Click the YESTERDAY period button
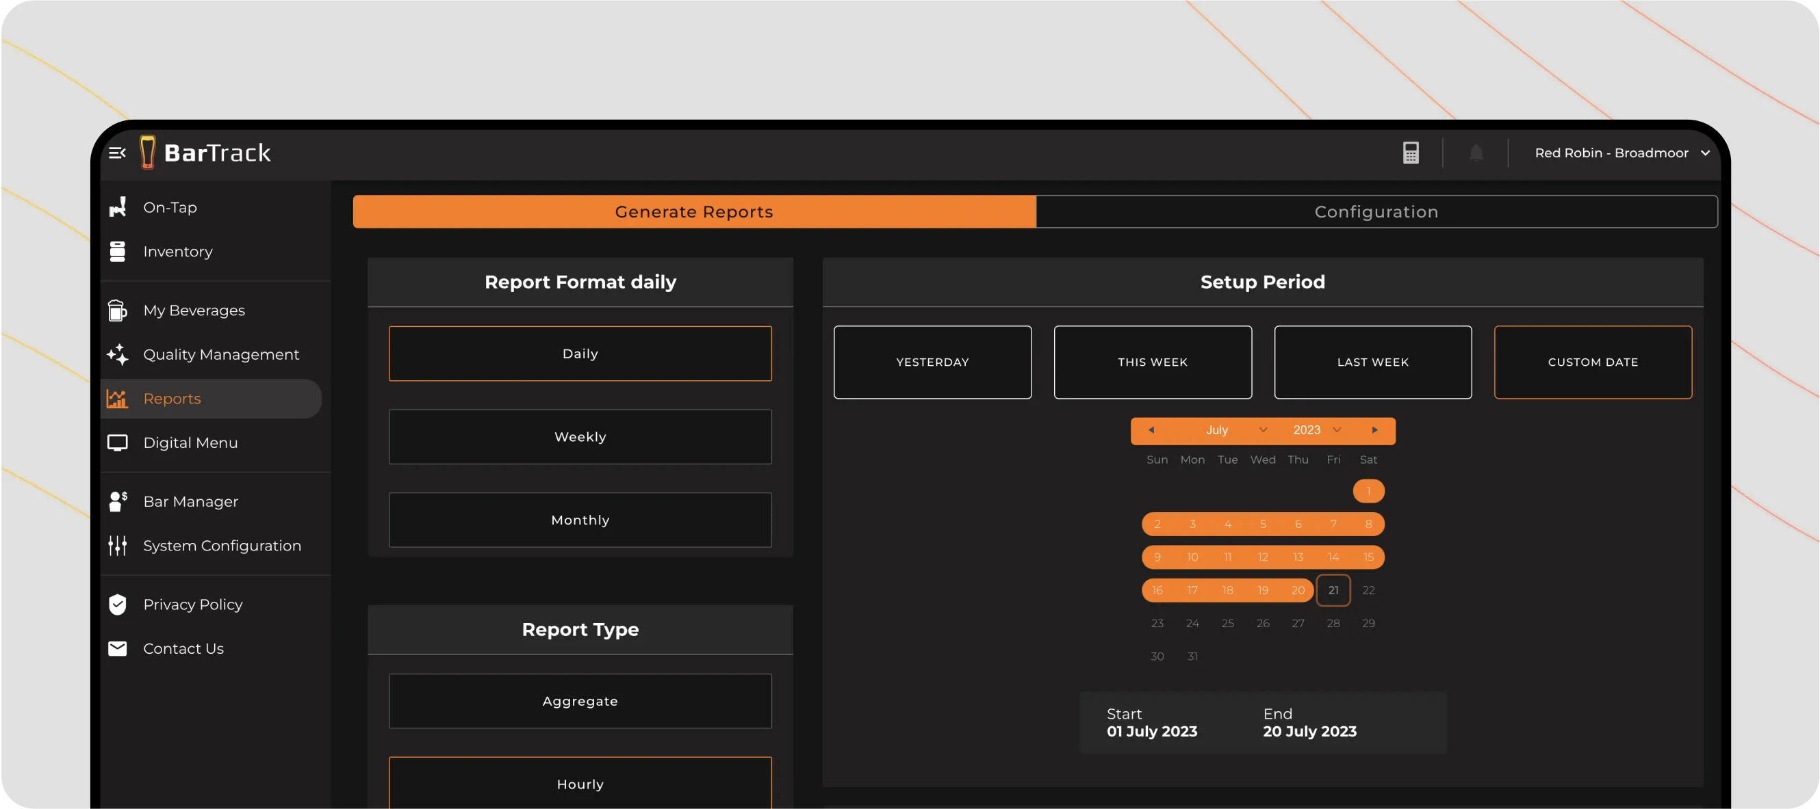Viewport: 1820px width, 809px height. pos(932,362)
